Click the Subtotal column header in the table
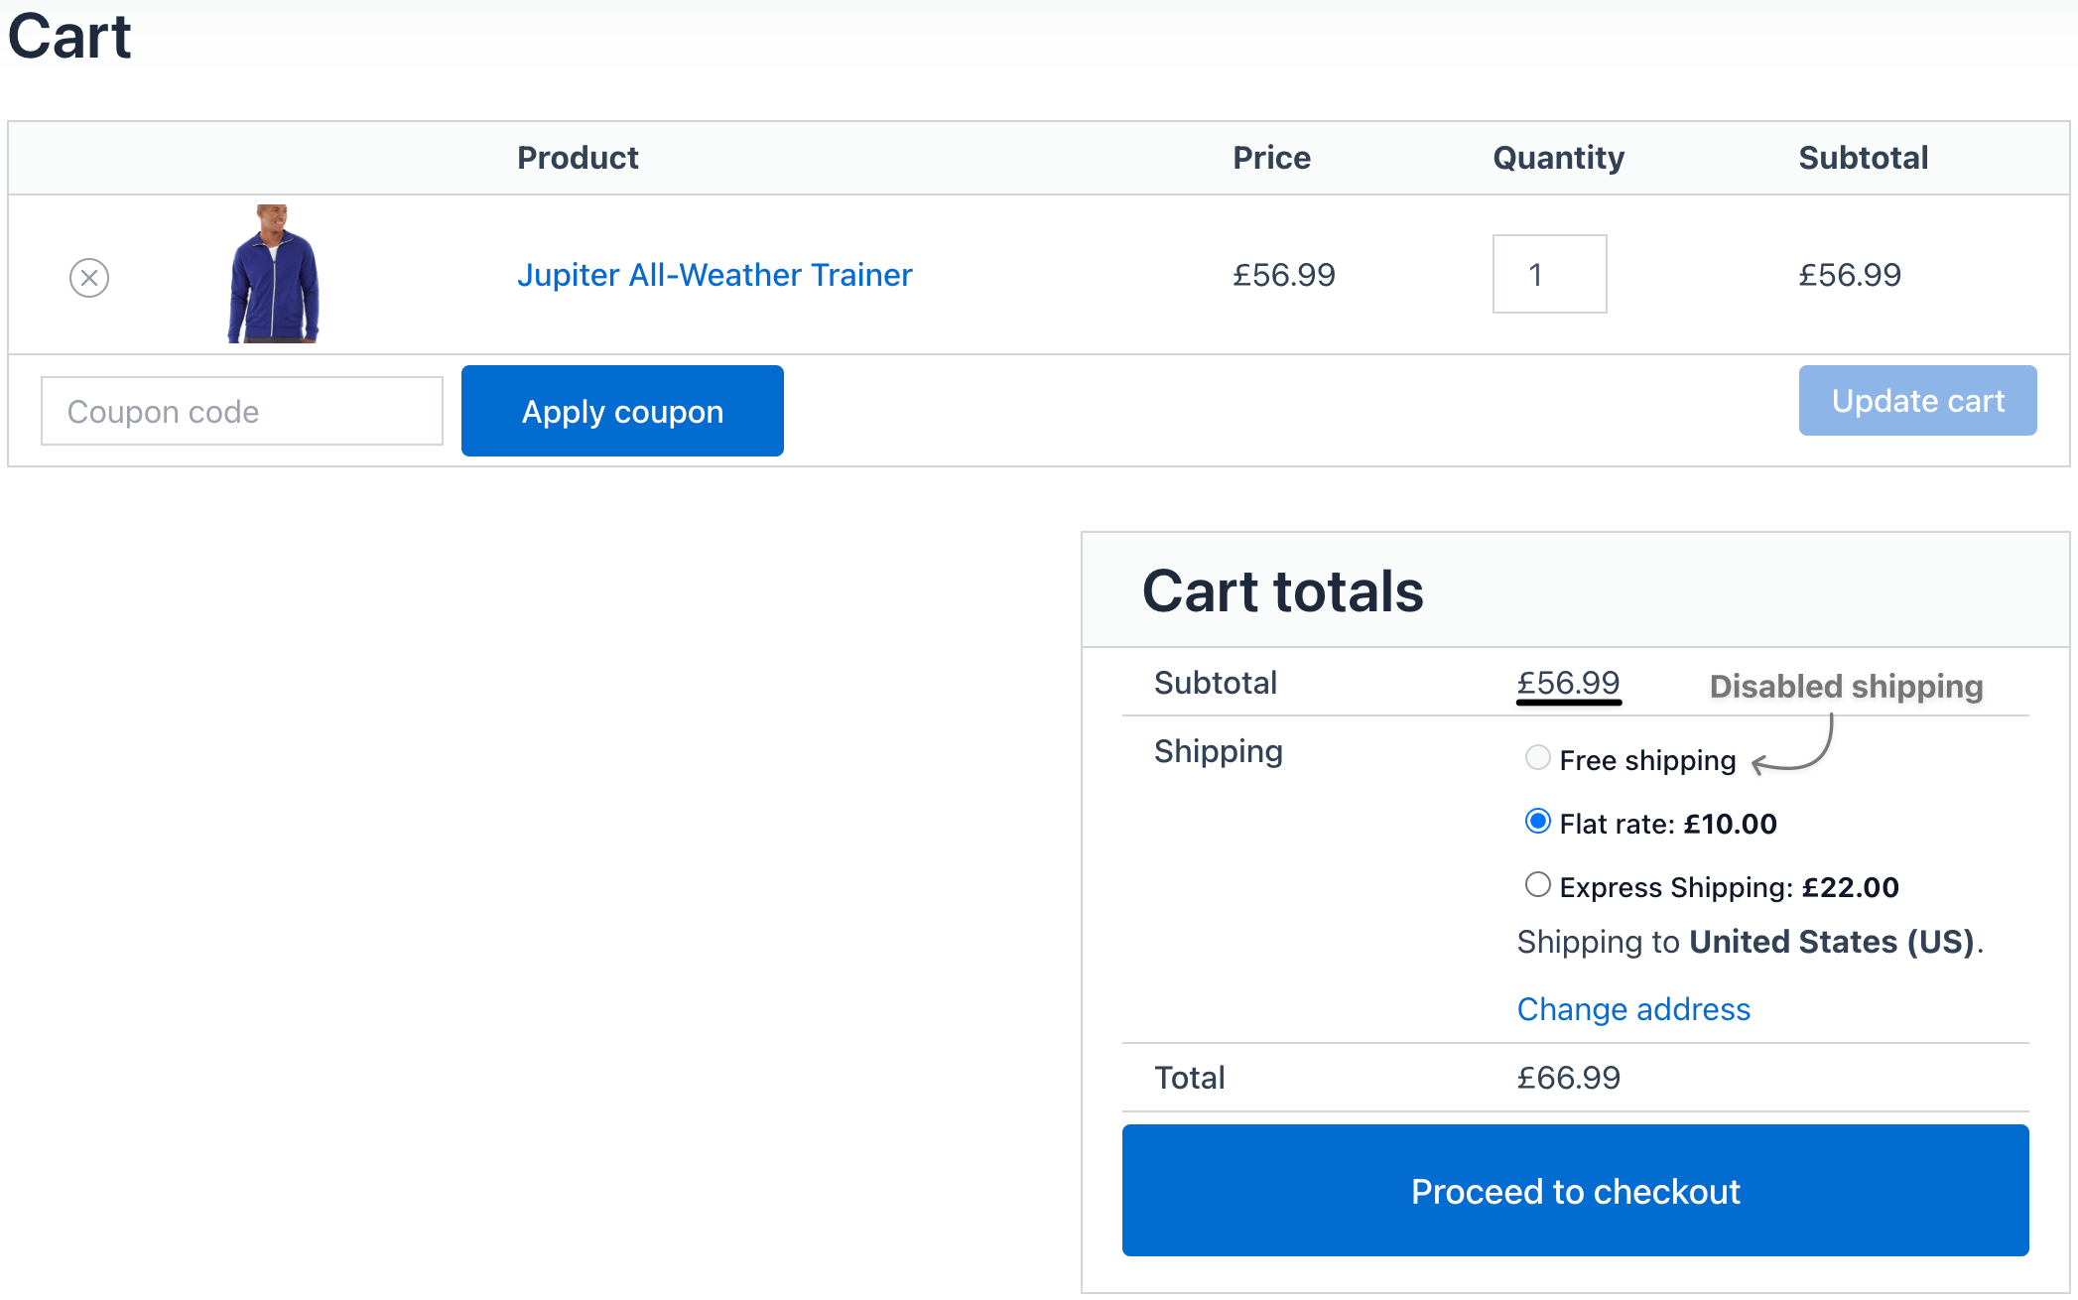 1863,158
